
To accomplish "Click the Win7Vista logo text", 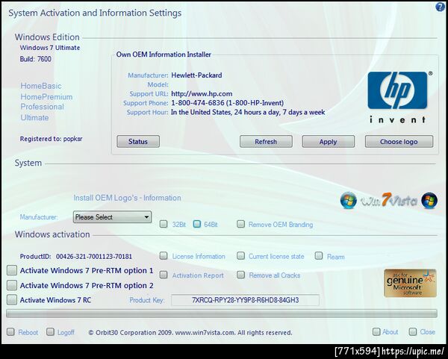I will point(389,200).
